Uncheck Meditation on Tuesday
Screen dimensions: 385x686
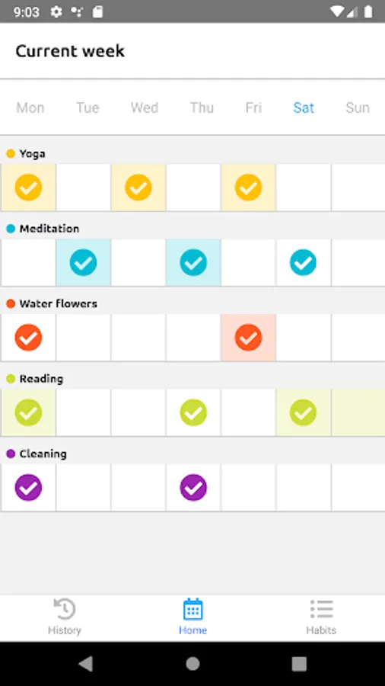[84, 262]
